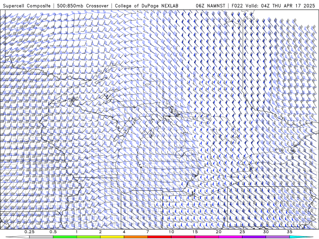Click the red color bar segment
The image size is (319, 239).
159,237
